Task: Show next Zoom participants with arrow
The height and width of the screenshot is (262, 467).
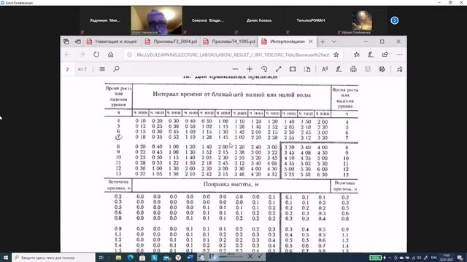Action: click(x=395, y=20)
